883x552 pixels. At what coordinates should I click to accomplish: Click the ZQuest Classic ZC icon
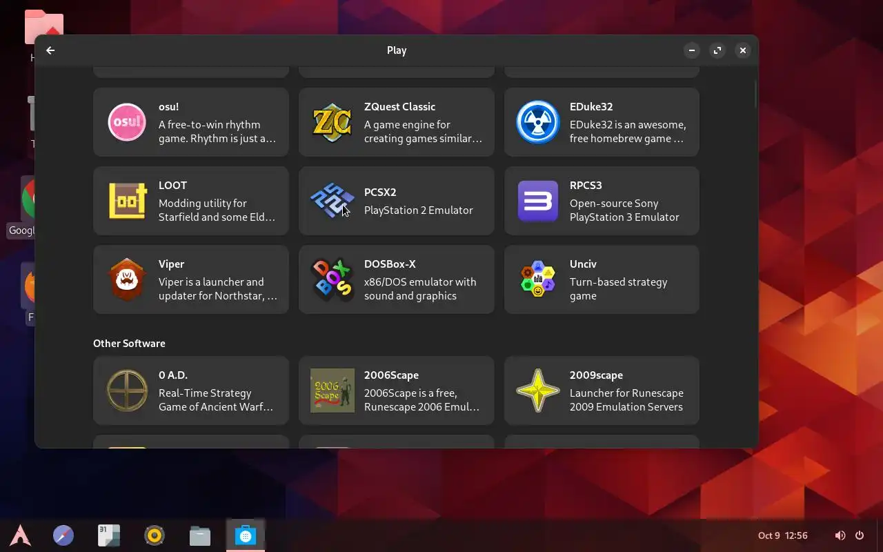tap(333, 122)
